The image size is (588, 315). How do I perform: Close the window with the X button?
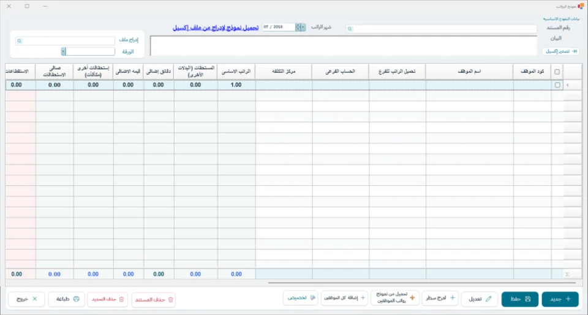tap(9, 6)
